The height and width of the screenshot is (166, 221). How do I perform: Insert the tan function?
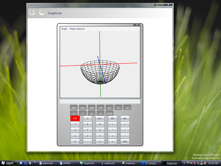[92, 108]
